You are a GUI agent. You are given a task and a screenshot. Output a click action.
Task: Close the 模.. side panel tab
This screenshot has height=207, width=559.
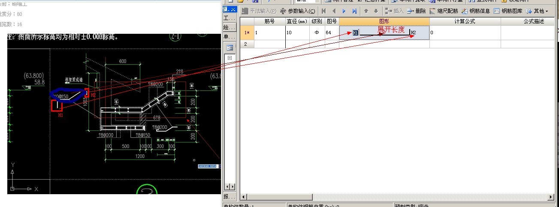[233, 9]
